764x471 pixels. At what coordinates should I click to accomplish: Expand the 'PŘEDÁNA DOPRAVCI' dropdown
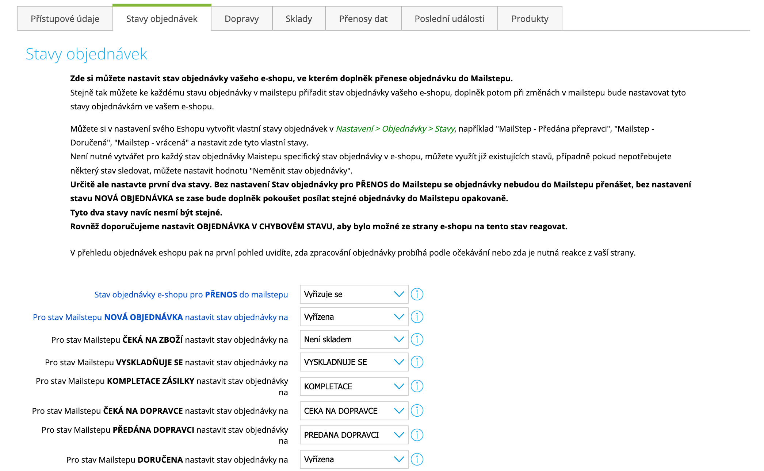click(x=354, y=435)
